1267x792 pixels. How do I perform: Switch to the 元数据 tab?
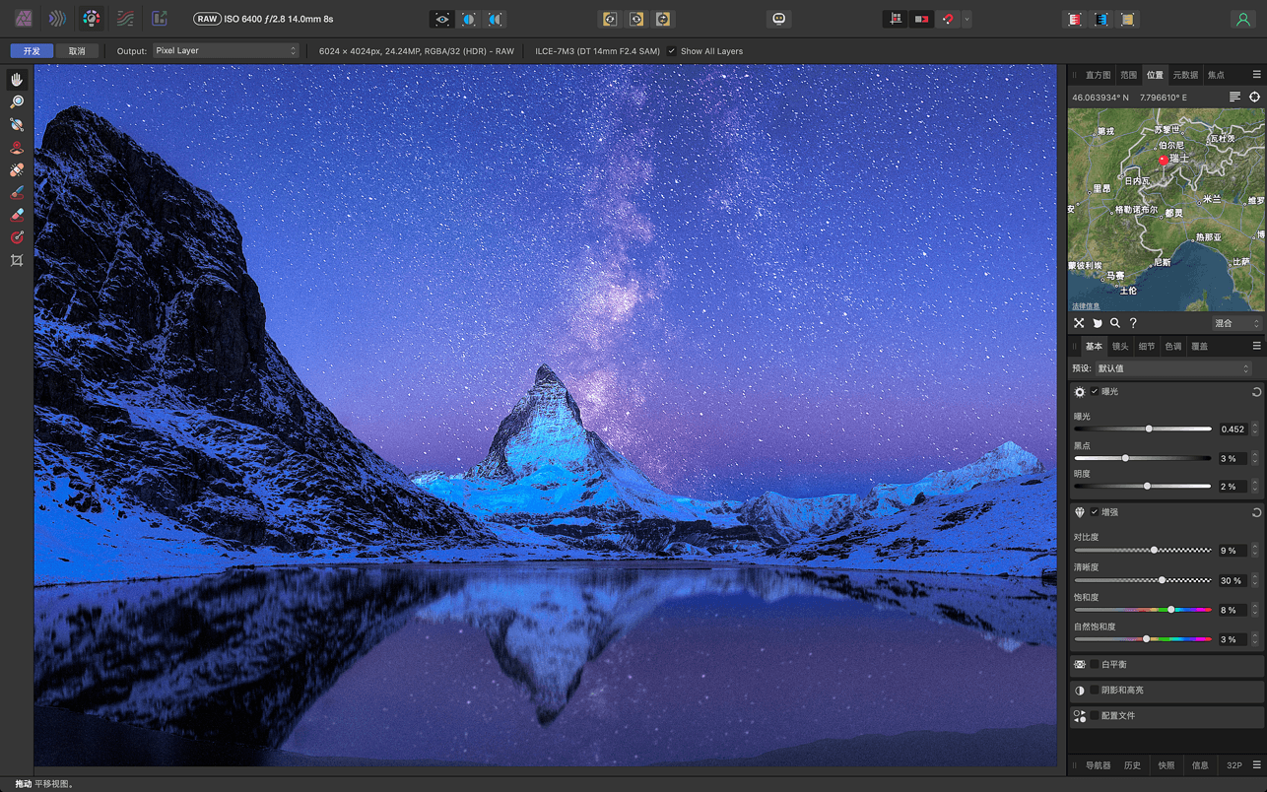click(1183, 74)
